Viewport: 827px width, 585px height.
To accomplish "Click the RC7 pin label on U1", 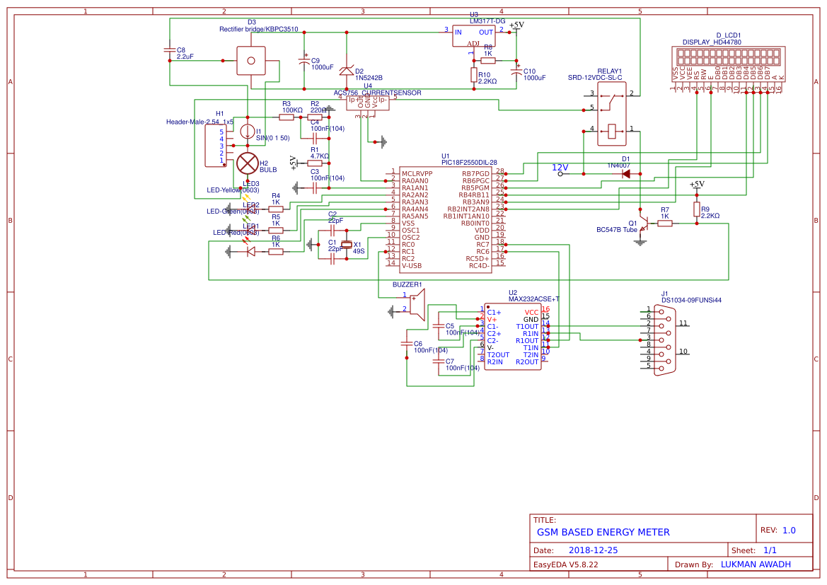I will coord(483,244).
